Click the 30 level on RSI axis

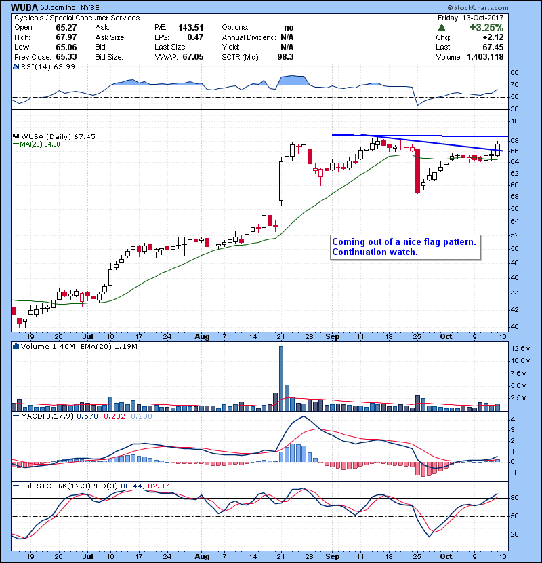pos(514,109)
